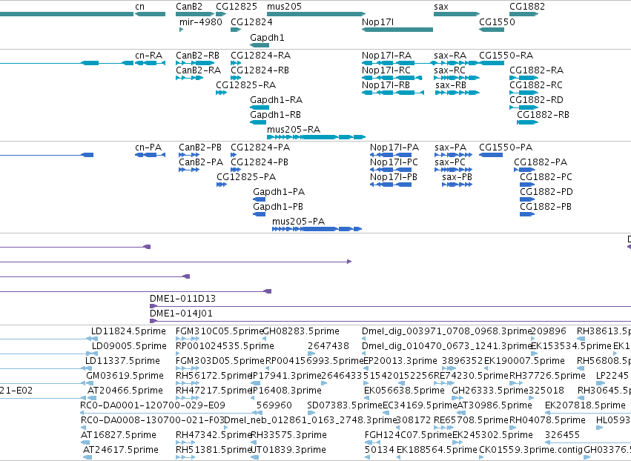Viewport: 631px width, 461px height.
Task: Select transcript sax-RC label
Action: [x=449, y=70]
